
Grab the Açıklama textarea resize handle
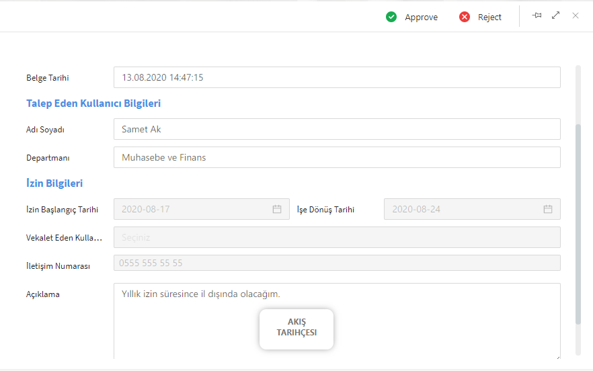557,356
